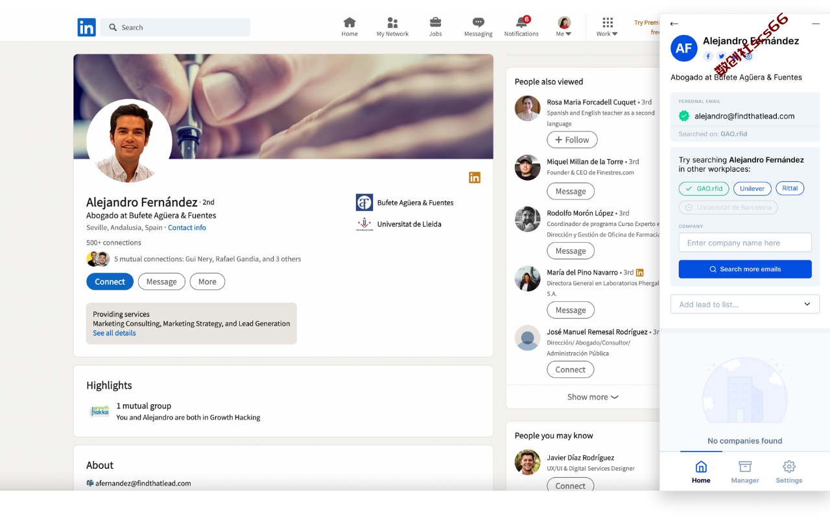Image resolution: width=830 pixels, height=518 pixels.
Task: Open the More actions button
Action: (x=207, y=282)
